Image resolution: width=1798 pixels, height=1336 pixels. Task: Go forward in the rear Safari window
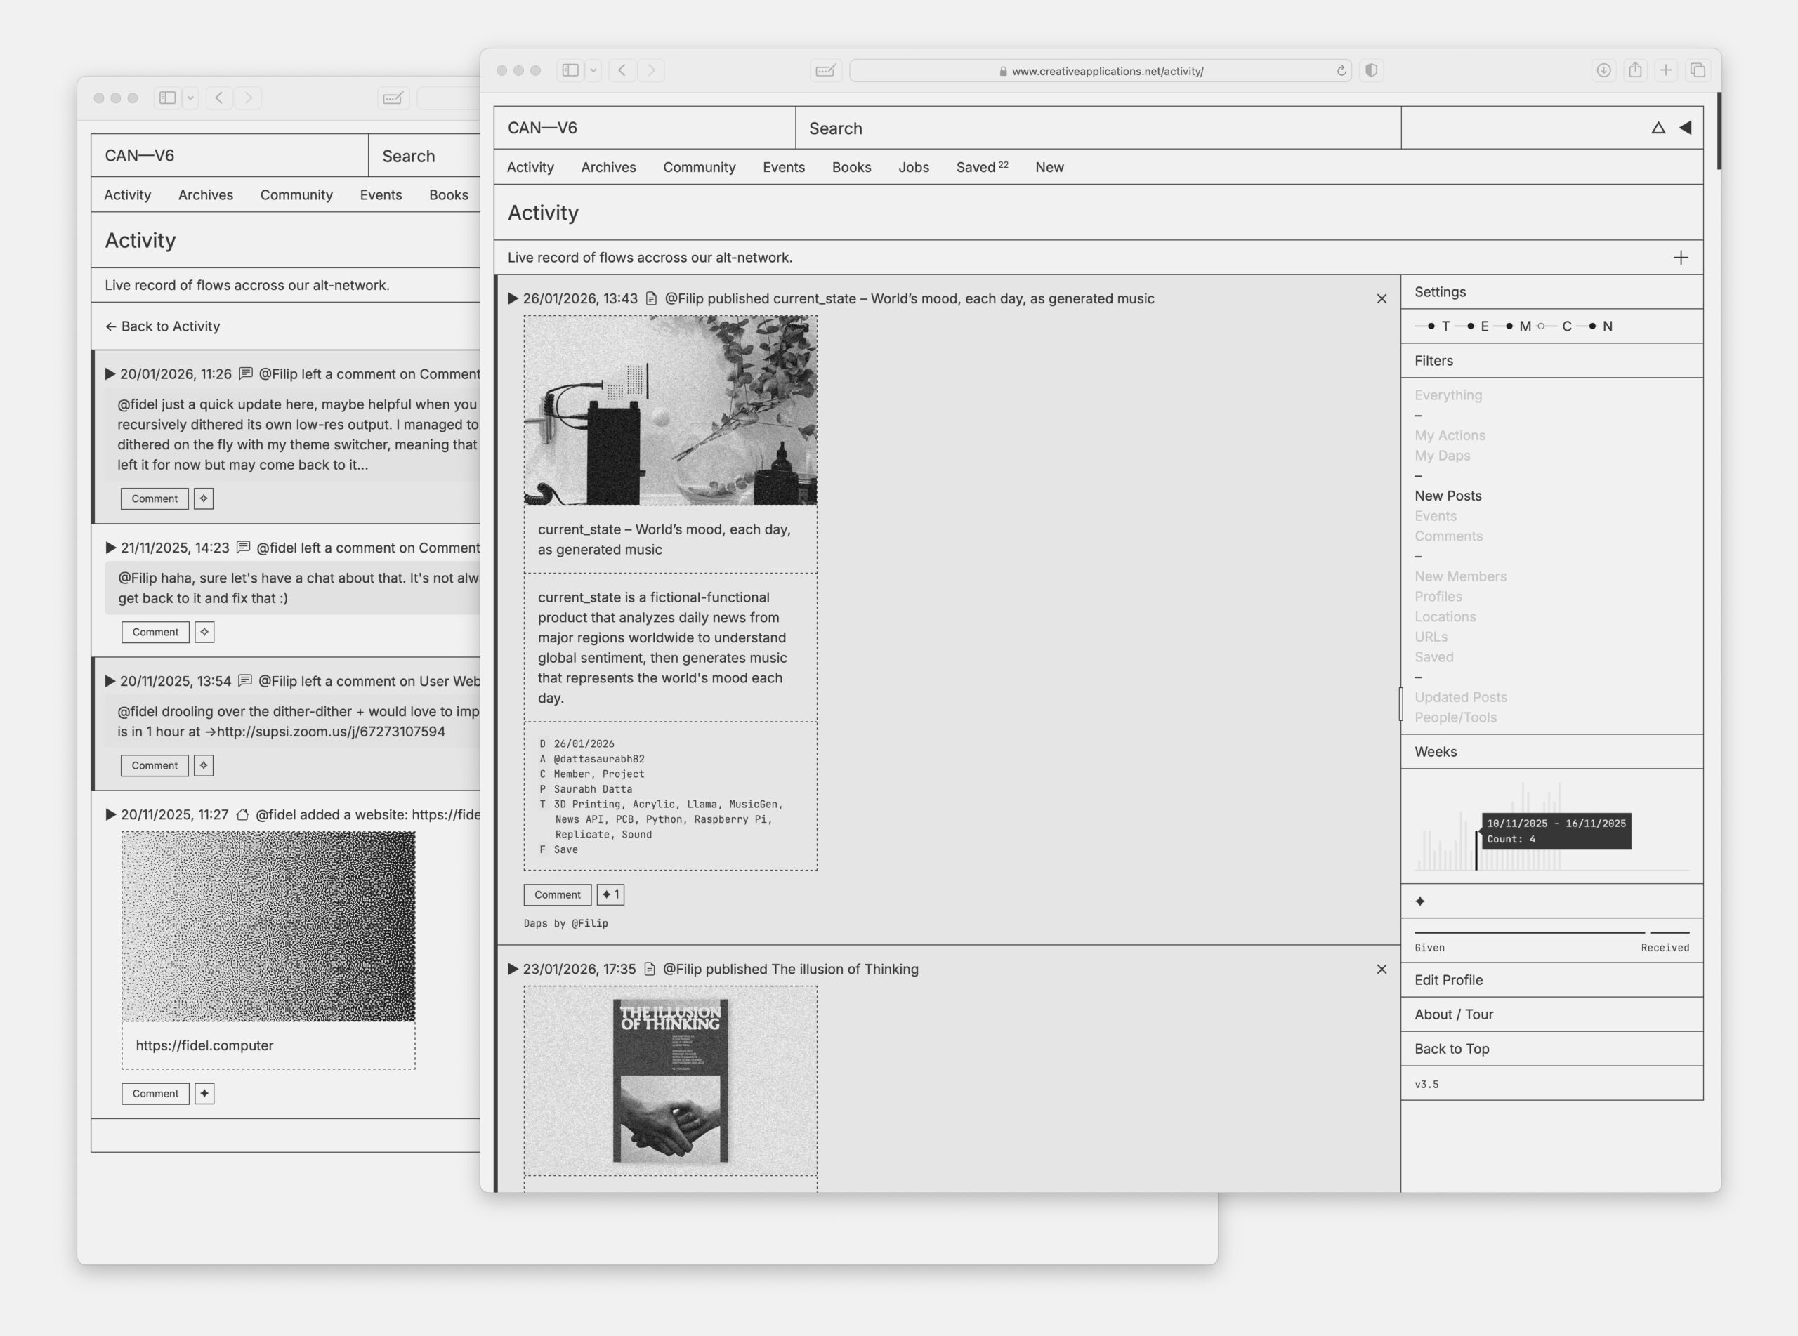point(249,98)
